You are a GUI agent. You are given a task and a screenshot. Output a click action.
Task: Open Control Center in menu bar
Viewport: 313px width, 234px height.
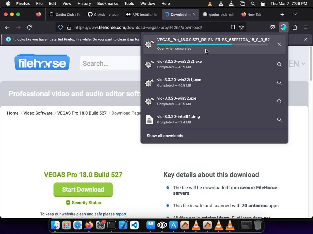point(263,4)
